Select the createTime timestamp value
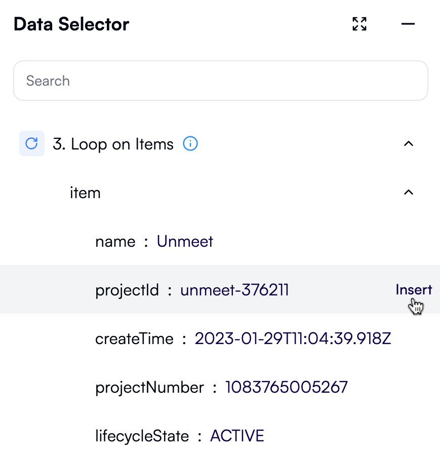 [x=293, y=339]
